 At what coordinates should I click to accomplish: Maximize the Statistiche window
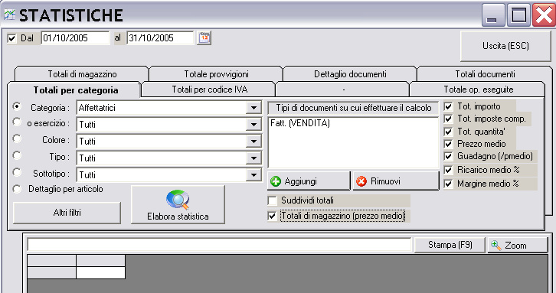[518, 15]
